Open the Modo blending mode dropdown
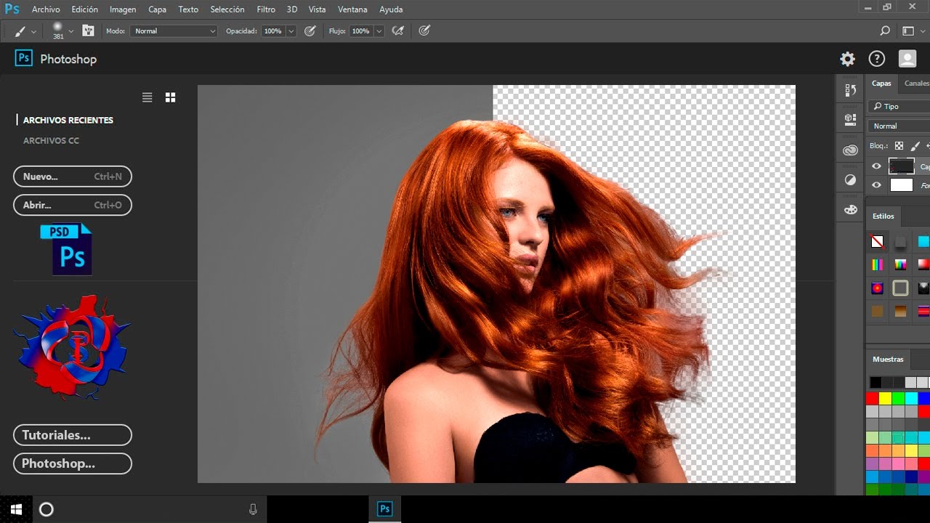Viewport: 930px width, 523px height. pyautogui.click(x=174, y=31)
